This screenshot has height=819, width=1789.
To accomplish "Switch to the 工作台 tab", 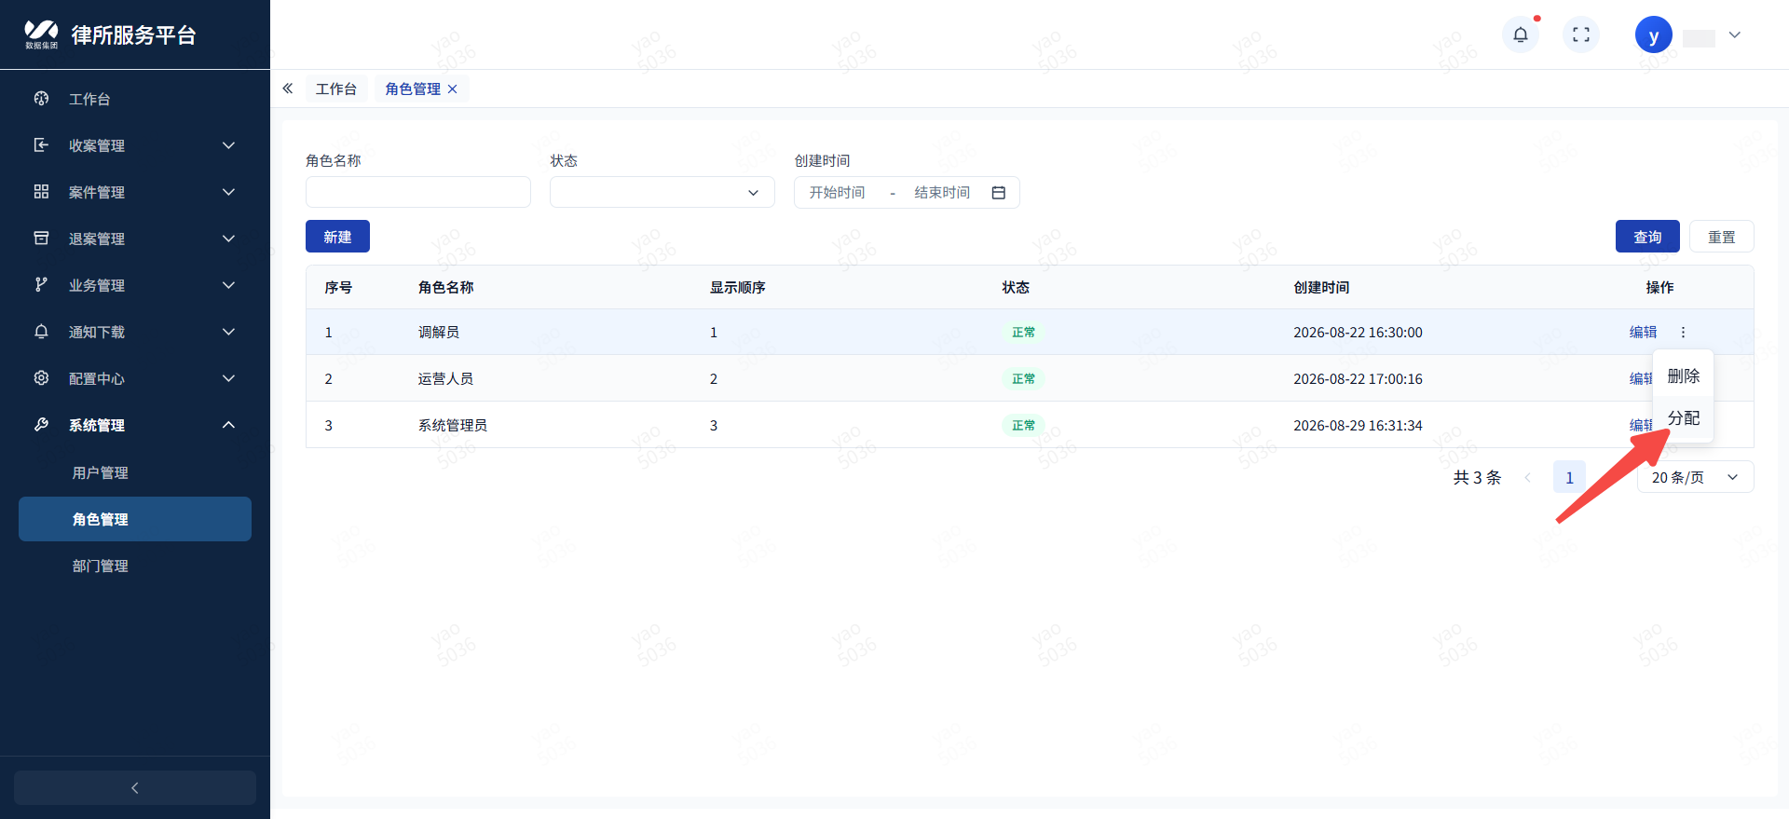I will click(336, 89).
